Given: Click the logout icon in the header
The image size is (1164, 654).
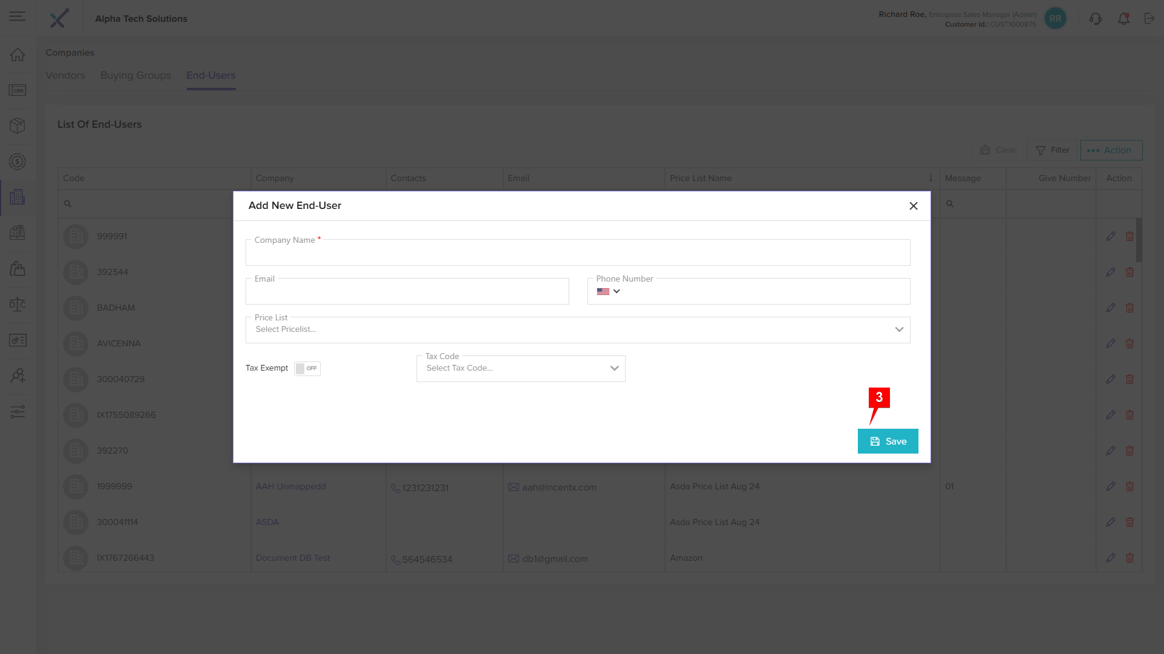Looking at the screenshot, I should (1149, 19).
